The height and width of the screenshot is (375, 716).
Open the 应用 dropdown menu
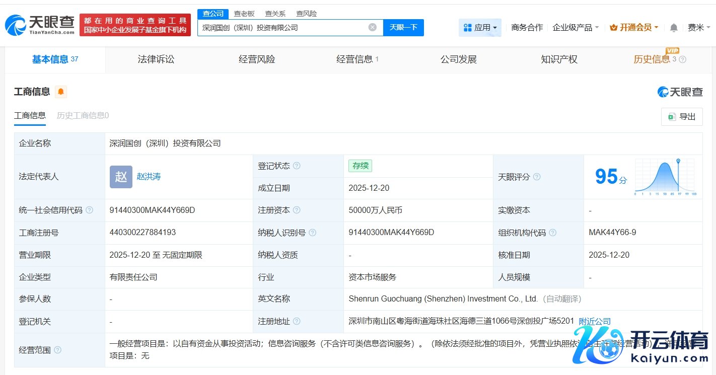pyautogui.click(x=480, y=28)
